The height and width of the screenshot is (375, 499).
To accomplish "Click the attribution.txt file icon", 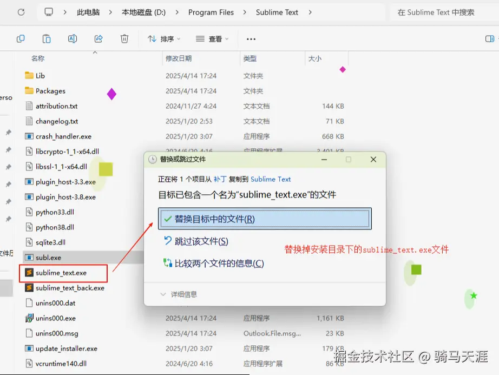I will [x=29, y=106].
